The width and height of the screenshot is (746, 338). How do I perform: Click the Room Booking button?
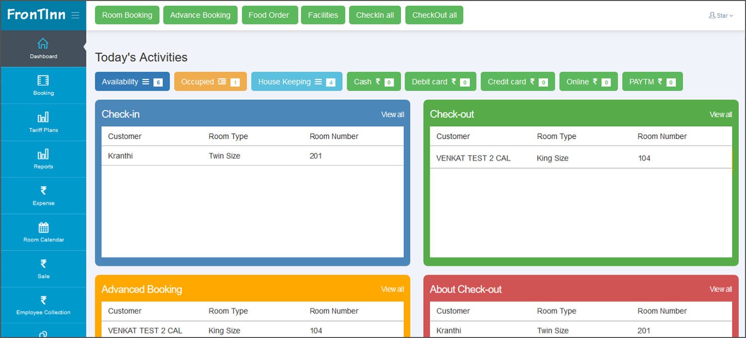[127, 15]
